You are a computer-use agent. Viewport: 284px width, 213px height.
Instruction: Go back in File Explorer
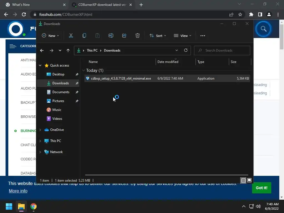pos(42,50)
